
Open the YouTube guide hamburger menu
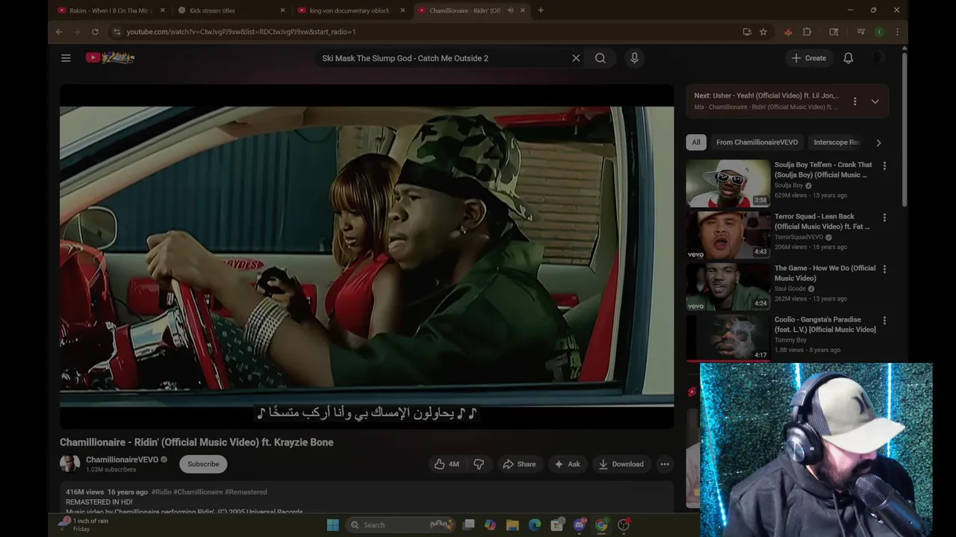66,58
